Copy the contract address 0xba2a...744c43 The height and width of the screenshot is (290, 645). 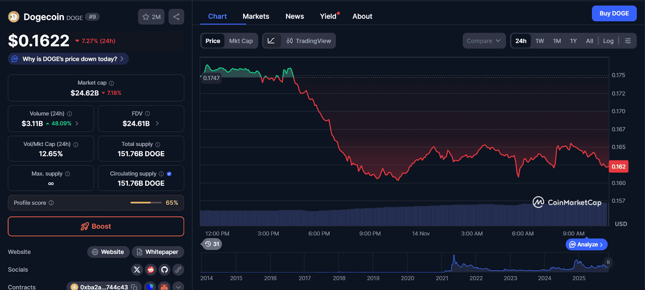[134, 287]
